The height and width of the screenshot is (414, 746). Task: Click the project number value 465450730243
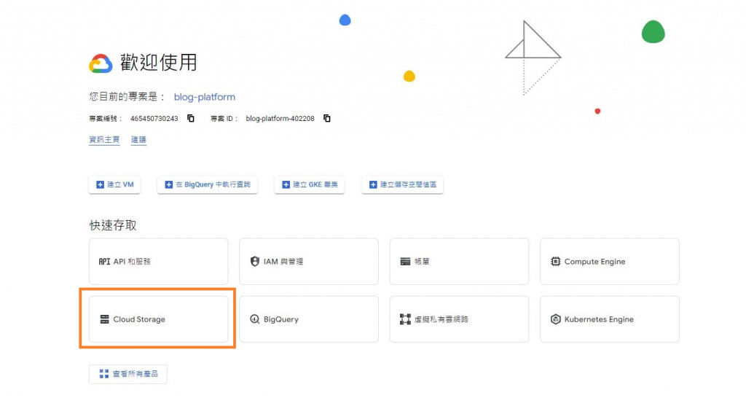154,119
